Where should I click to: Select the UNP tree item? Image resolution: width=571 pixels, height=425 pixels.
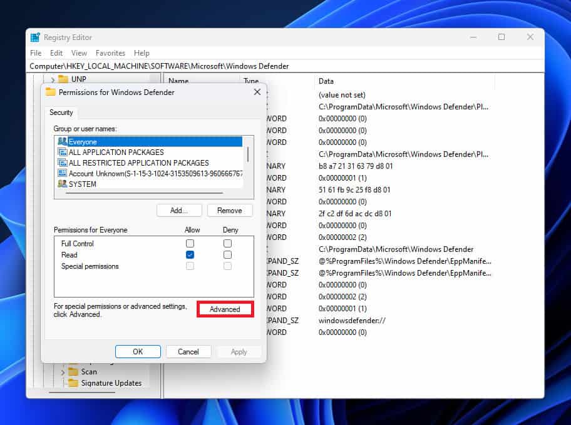pos(79,79)
